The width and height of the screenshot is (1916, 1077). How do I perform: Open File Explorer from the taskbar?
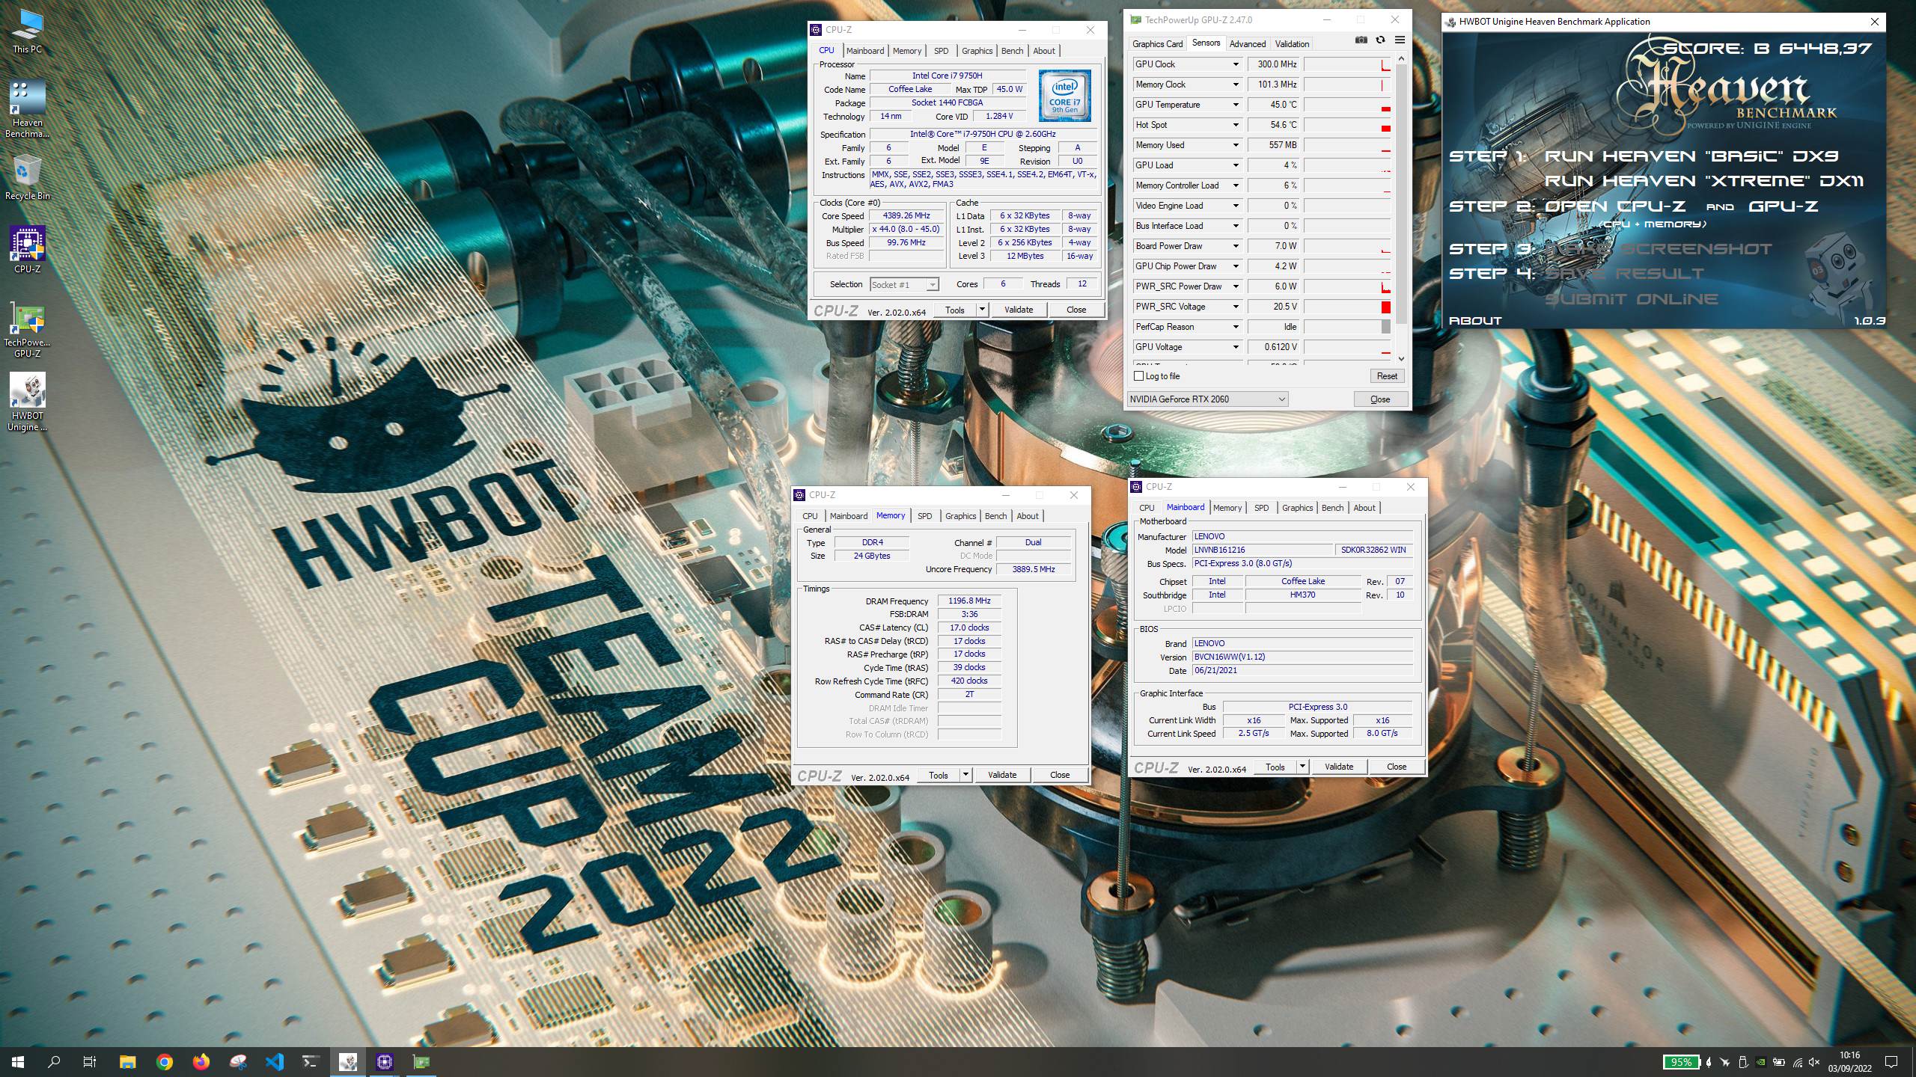pyautogui.click(x=127, y=1061)
